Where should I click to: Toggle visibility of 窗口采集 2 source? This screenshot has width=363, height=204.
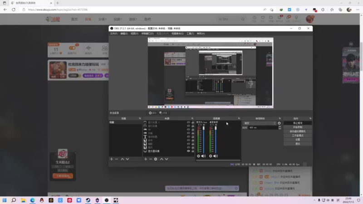pyautogui.click(x=188, y=122)
